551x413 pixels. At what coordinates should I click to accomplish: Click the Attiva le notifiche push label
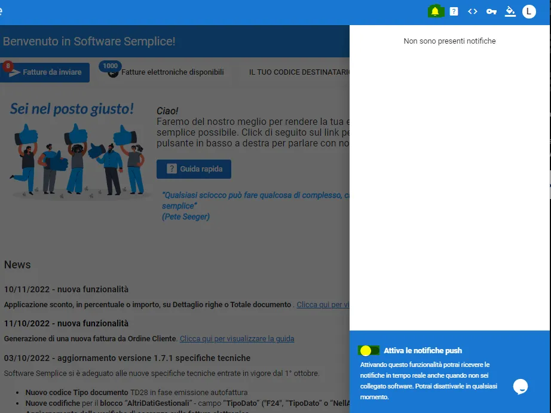tap(423, 350)
